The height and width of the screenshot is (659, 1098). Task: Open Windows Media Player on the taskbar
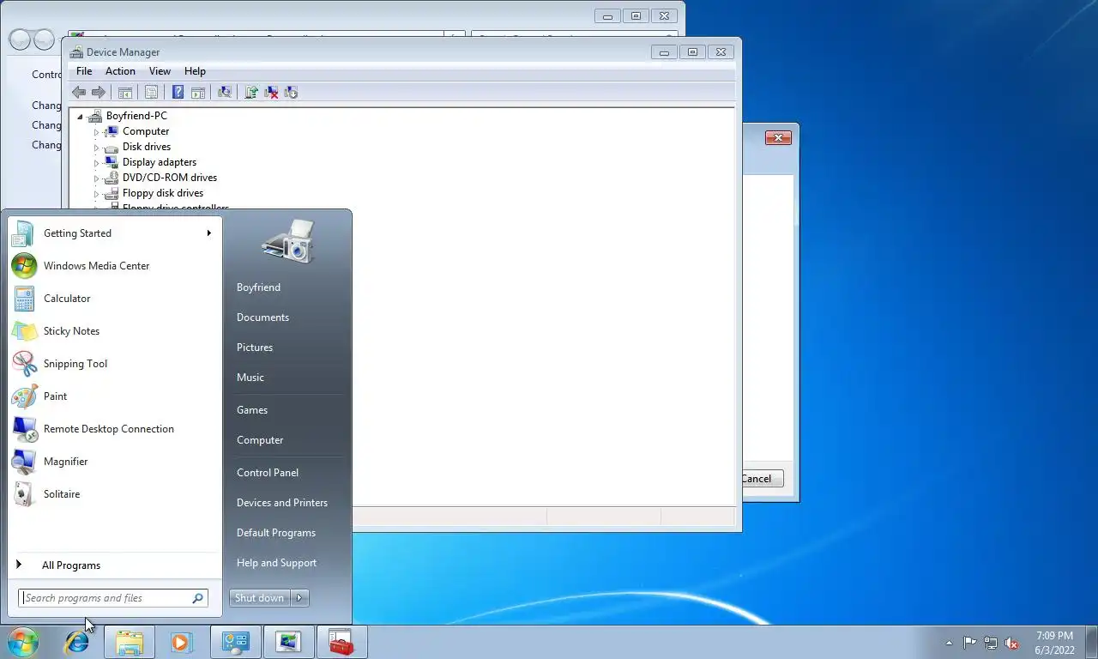click(181, 642)
